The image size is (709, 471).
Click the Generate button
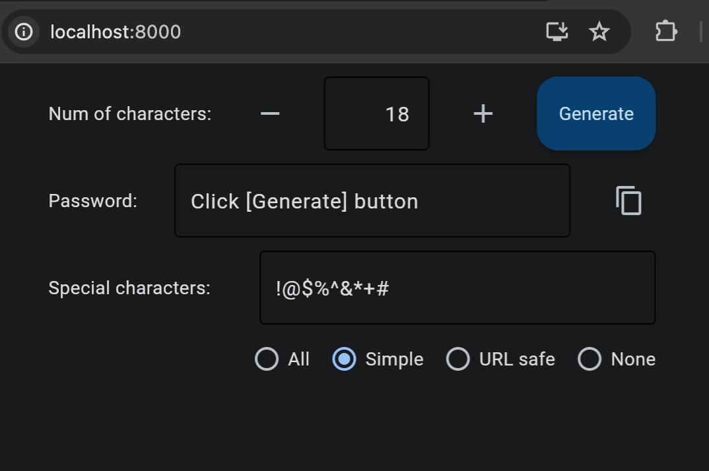(x=595, y=113)
